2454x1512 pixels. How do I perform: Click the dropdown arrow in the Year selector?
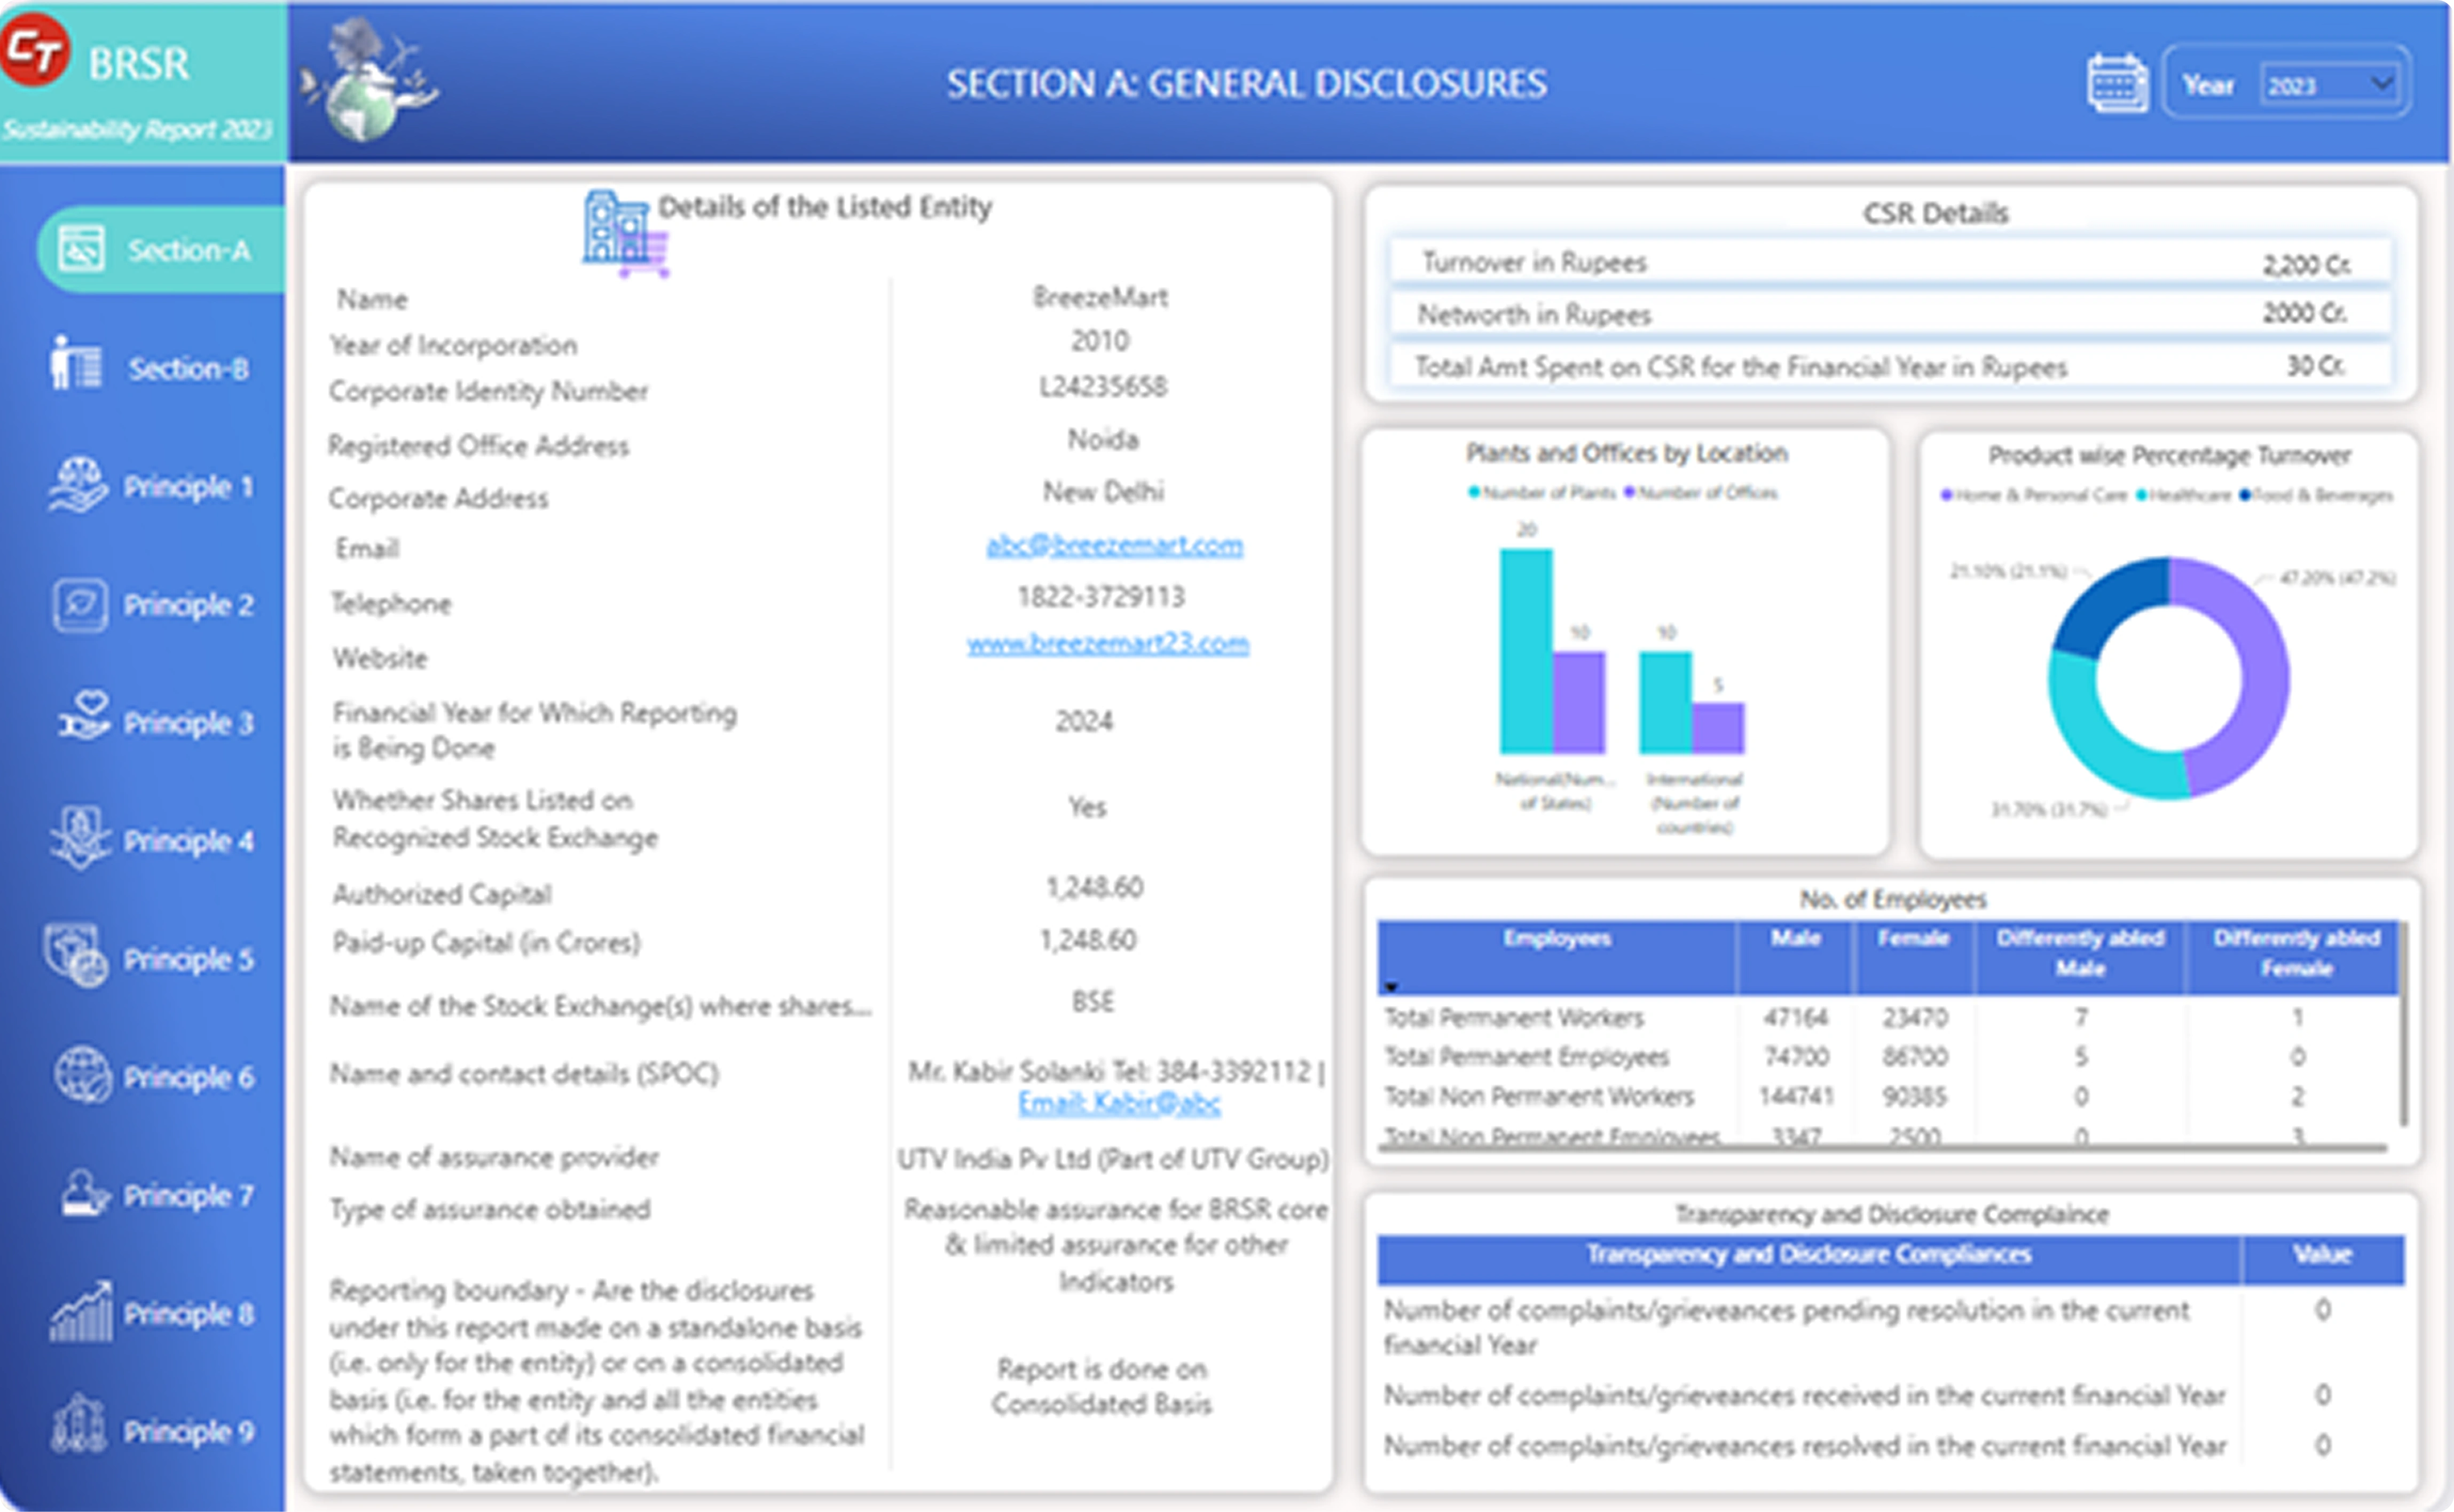tap(2382, 83)
